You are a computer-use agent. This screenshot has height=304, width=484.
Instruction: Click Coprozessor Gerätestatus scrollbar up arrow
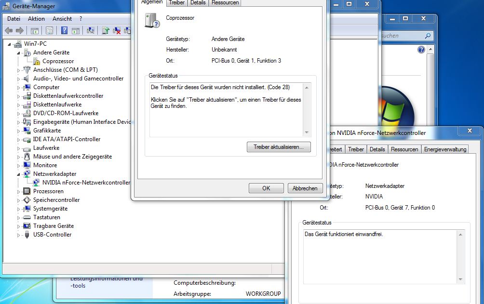click(307, 88)
